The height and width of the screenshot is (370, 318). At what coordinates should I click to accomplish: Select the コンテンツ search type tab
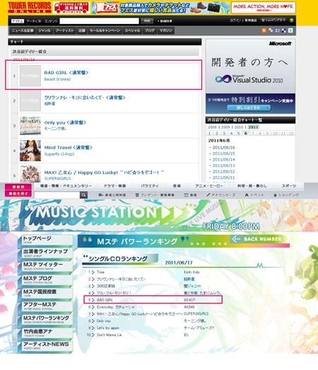click(51, 21)
